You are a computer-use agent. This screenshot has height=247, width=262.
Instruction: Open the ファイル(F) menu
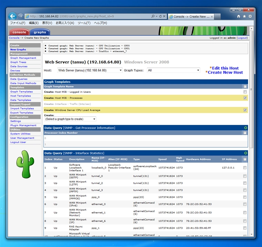coord(18,23)
